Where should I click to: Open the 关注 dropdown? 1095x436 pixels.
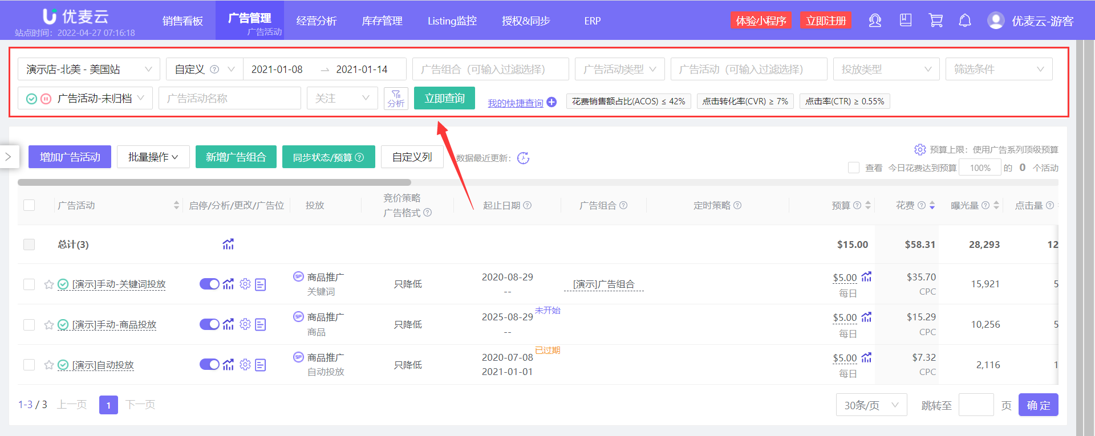tap(342, 98)
